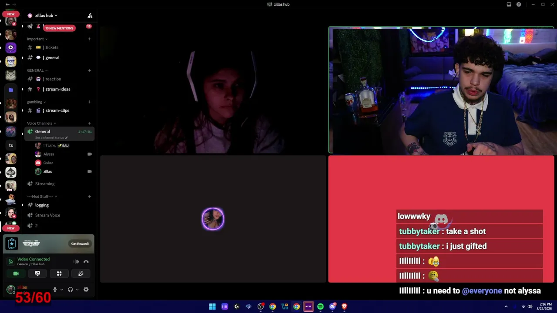Open the purple one-eyed monster server
557x313 pixels.
pyautogui.click(x=11, y=47)
